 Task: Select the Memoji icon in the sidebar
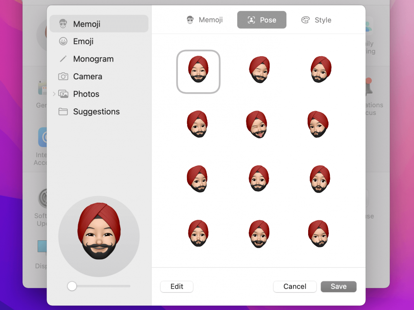63,24
